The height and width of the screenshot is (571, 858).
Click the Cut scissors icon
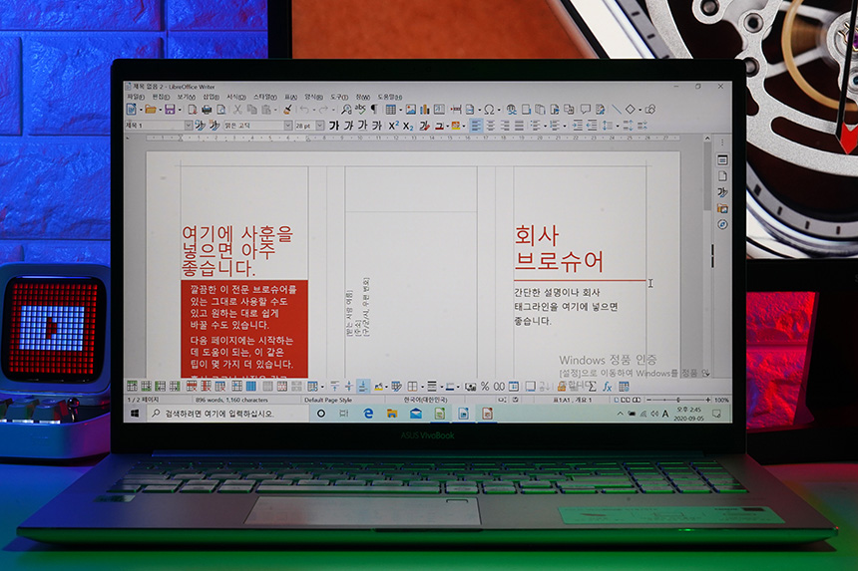pos(237,110)
